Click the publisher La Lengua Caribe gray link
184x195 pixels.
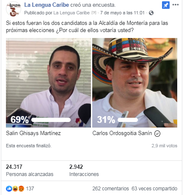pos(71,13)
